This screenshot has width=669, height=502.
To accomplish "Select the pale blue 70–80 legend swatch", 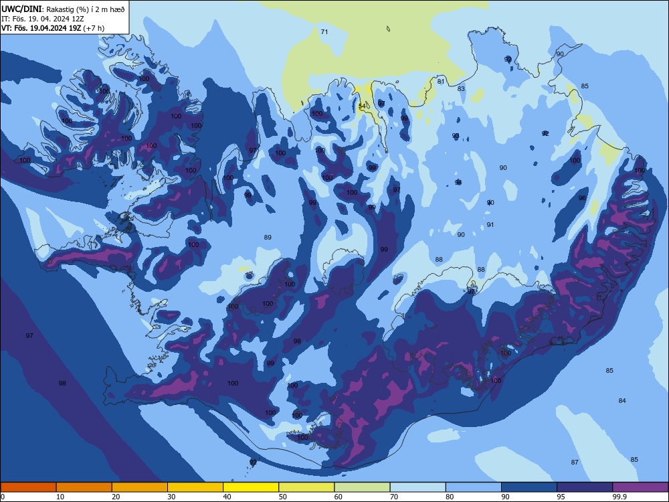I will click(x=417, y=487).
